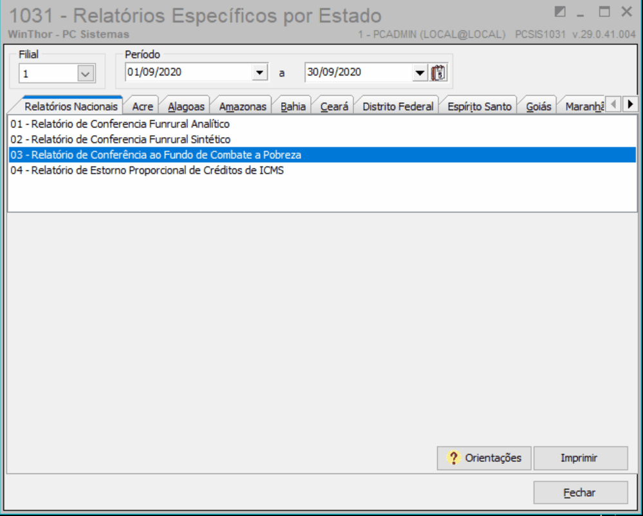Maximize the 1031 window
The image size is (643, 516).
(x=604, y=12)
